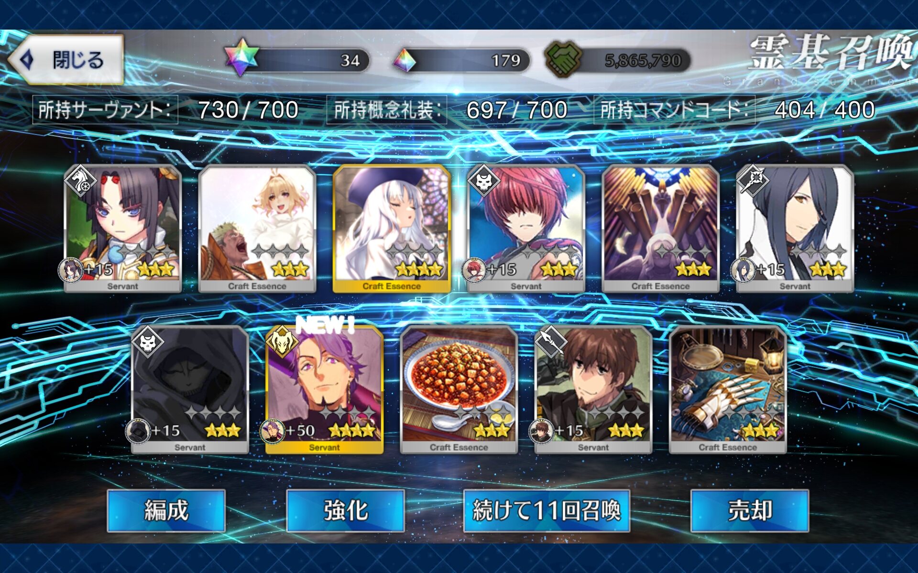The image size is (918, 573).
Task: Click the rainbow quartz fragment crystal icon
Action: [x=404, y=60]
